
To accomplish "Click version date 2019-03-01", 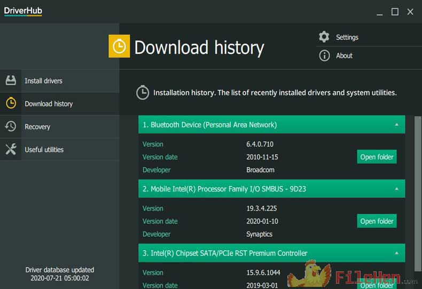I will pos(262,285).
